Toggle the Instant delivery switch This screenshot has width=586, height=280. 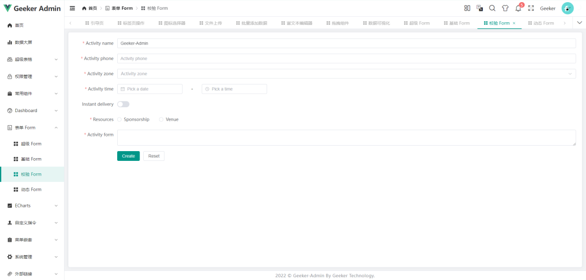pos(123,105)
